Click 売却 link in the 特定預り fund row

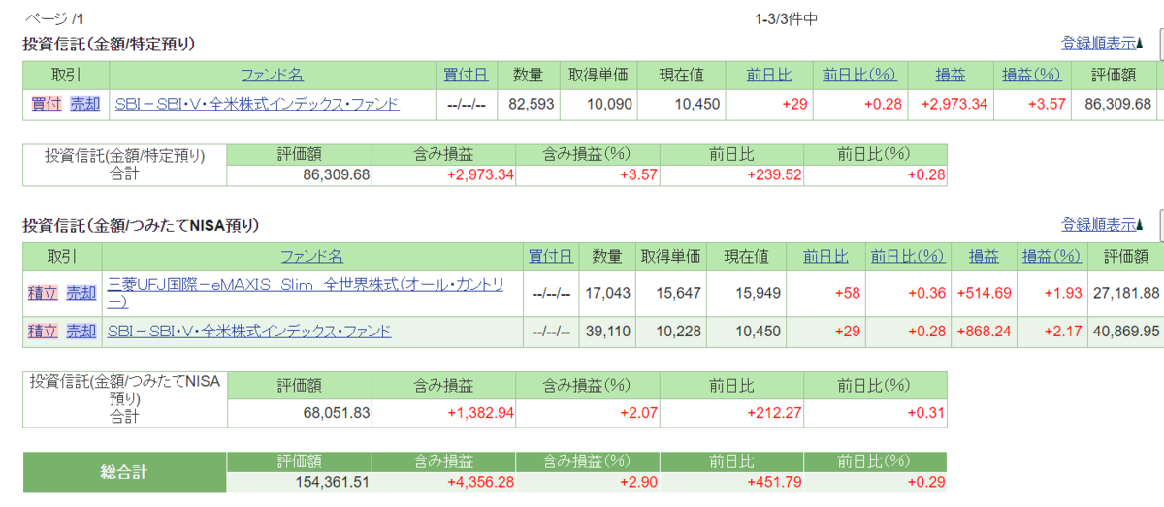[83, 104]
